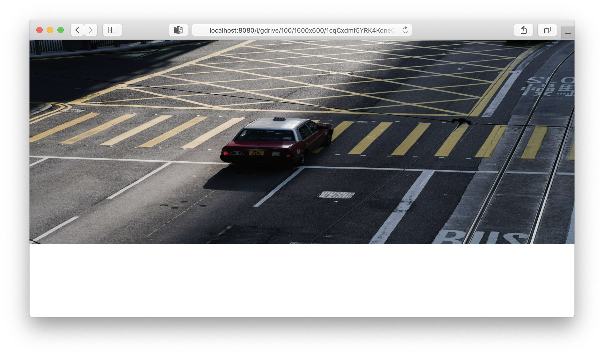This screenshot has width=604, height=356.
Task: Click the TAXI roof sign on the car
Action: [279, 119]
